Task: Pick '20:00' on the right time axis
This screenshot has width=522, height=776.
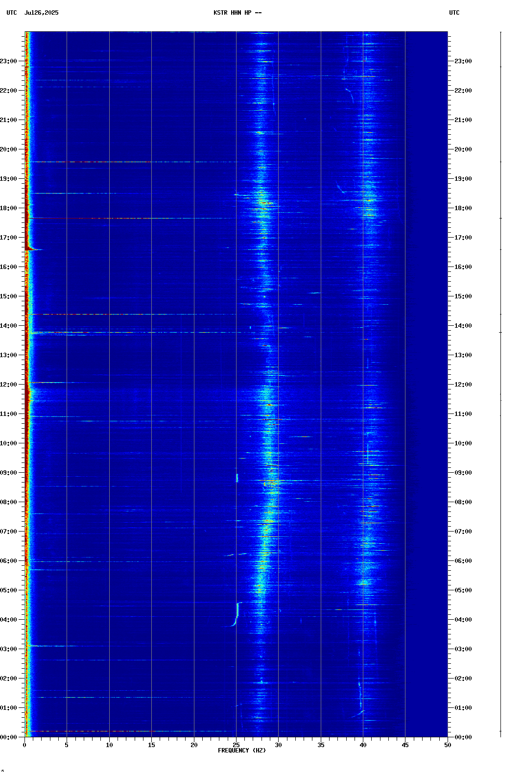Action: pyautogui.click(x=463, y=149)
